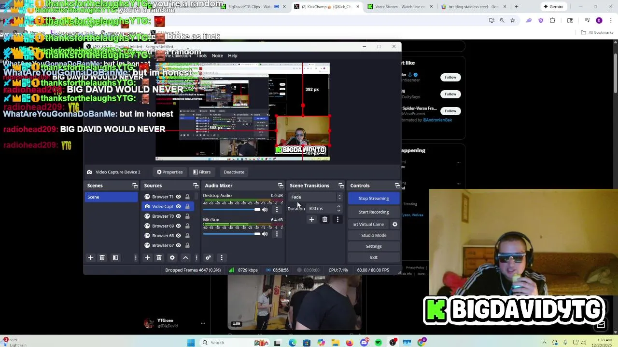The image size is (618, 347).
Task: Open advanced audio properties gears icon
Action: (x=208, y=258)
